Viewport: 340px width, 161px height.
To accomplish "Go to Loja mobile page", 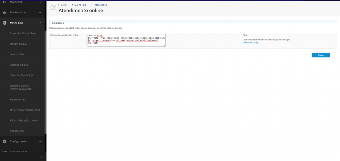I will pos(17,54).
